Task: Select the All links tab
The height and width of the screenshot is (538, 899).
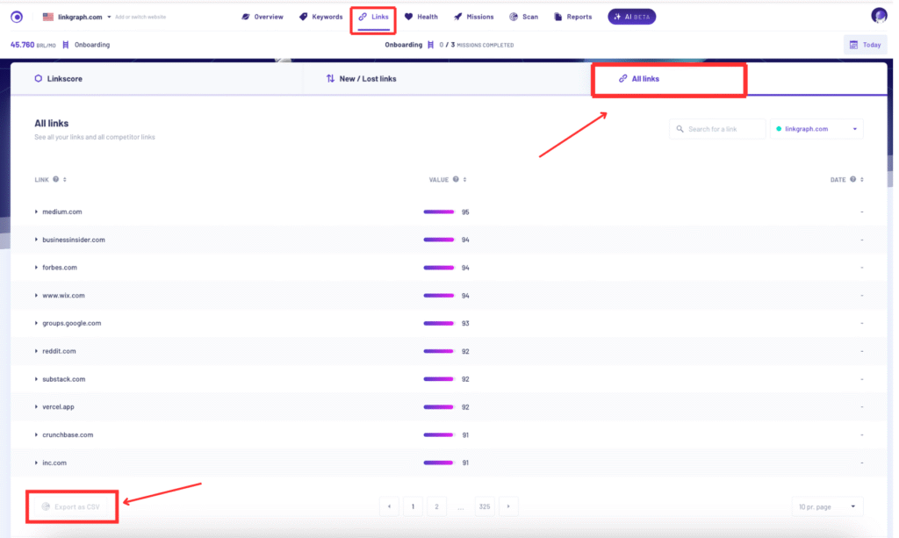Action: pos(741,78)
